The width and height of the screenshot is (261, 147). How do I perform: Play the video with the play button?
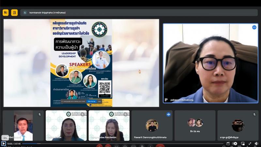click(4, 143)
